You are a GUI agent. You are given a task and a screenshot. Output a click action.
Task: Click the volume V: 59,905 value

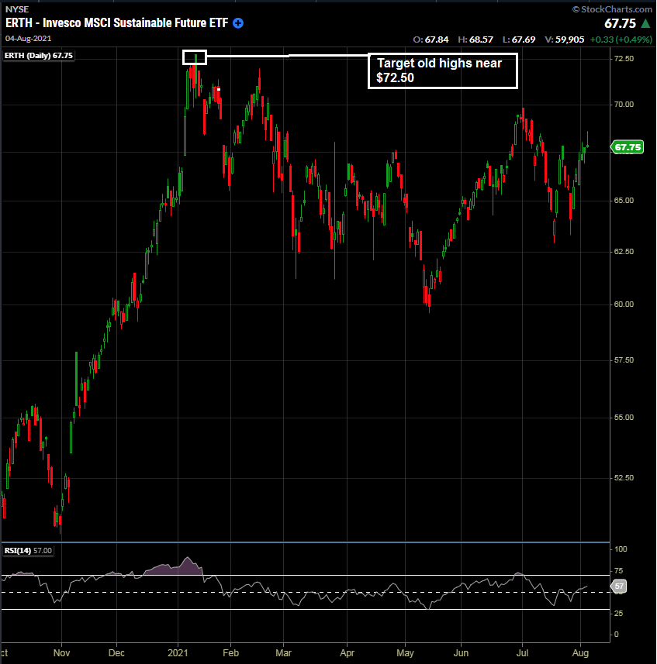(565, 40)
